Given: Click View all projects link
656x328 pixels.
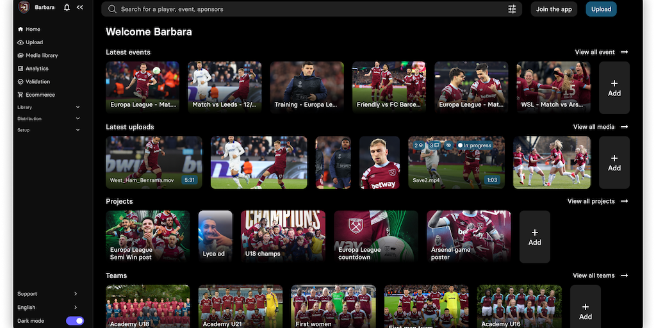Looking at the screenshot, I should (591, 201).
